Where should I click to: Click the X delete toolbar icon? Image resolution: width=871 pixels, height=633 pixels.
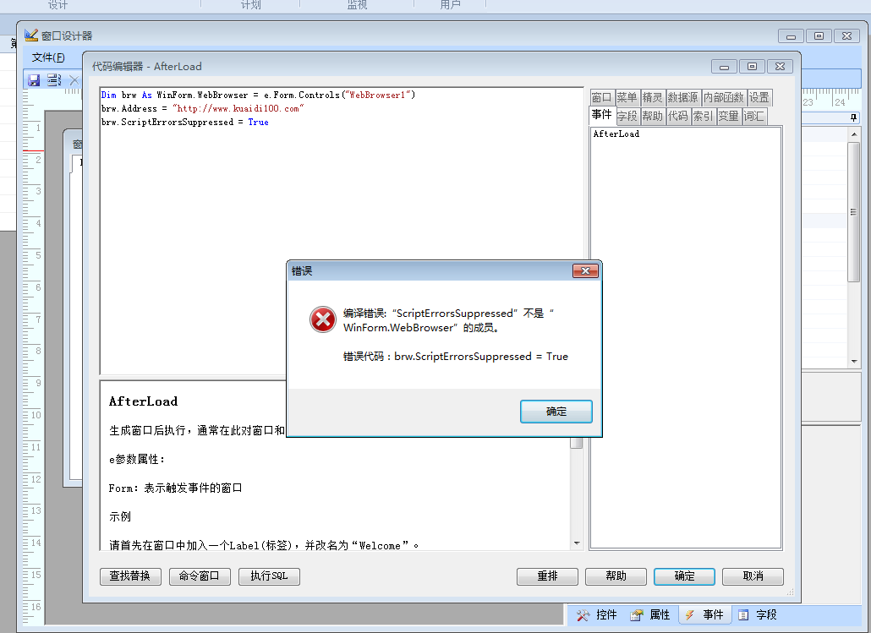tap(74, 80)
